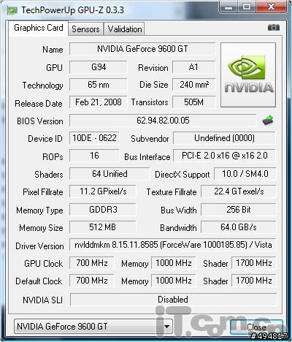This screenshot has height=342, width=292.
Task: Click the GPU Clock row Memory 1000 MHz field
Action: point(174,263)
